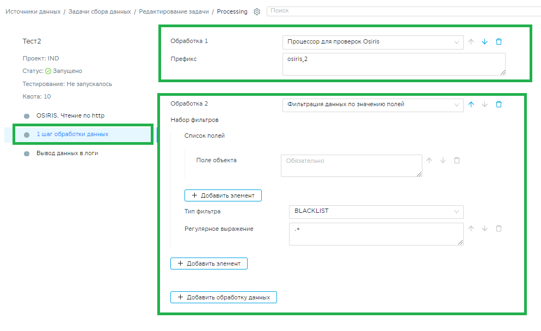Click Добавить обработку данных button
The image size is (541, 331).
point(224,297)
